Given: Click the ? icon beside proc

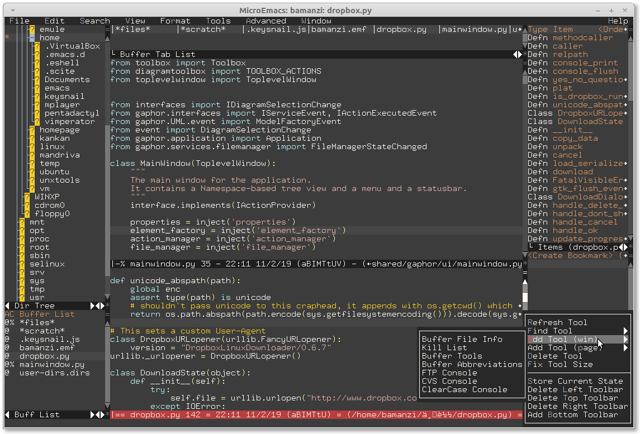Looking at the screenshot, I should tap(22, 239).
